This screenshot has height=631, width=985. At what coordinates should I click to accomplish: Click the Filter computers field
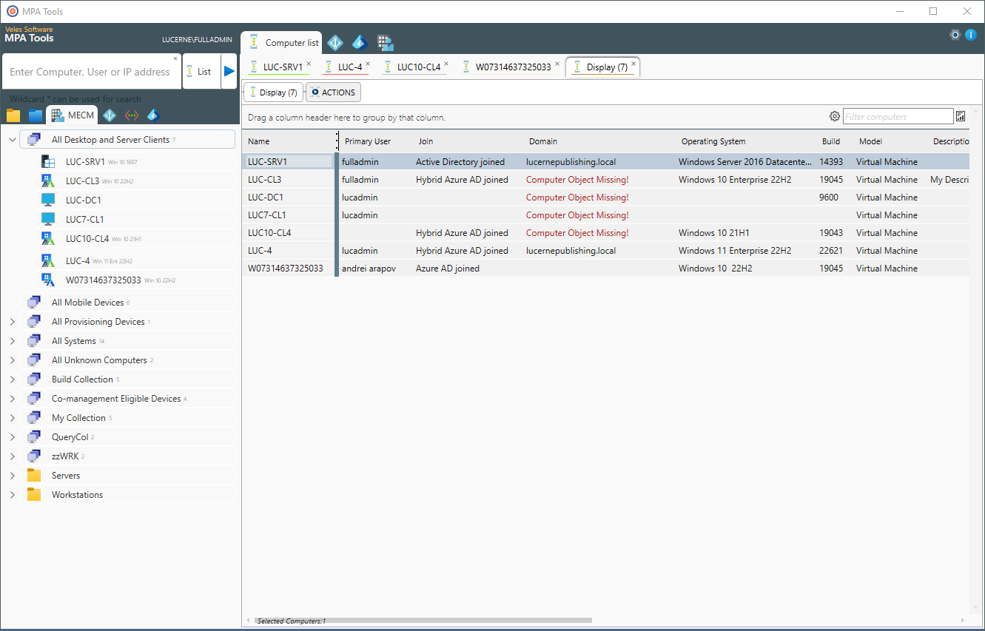pyautogui.click(x=898, y=116)
